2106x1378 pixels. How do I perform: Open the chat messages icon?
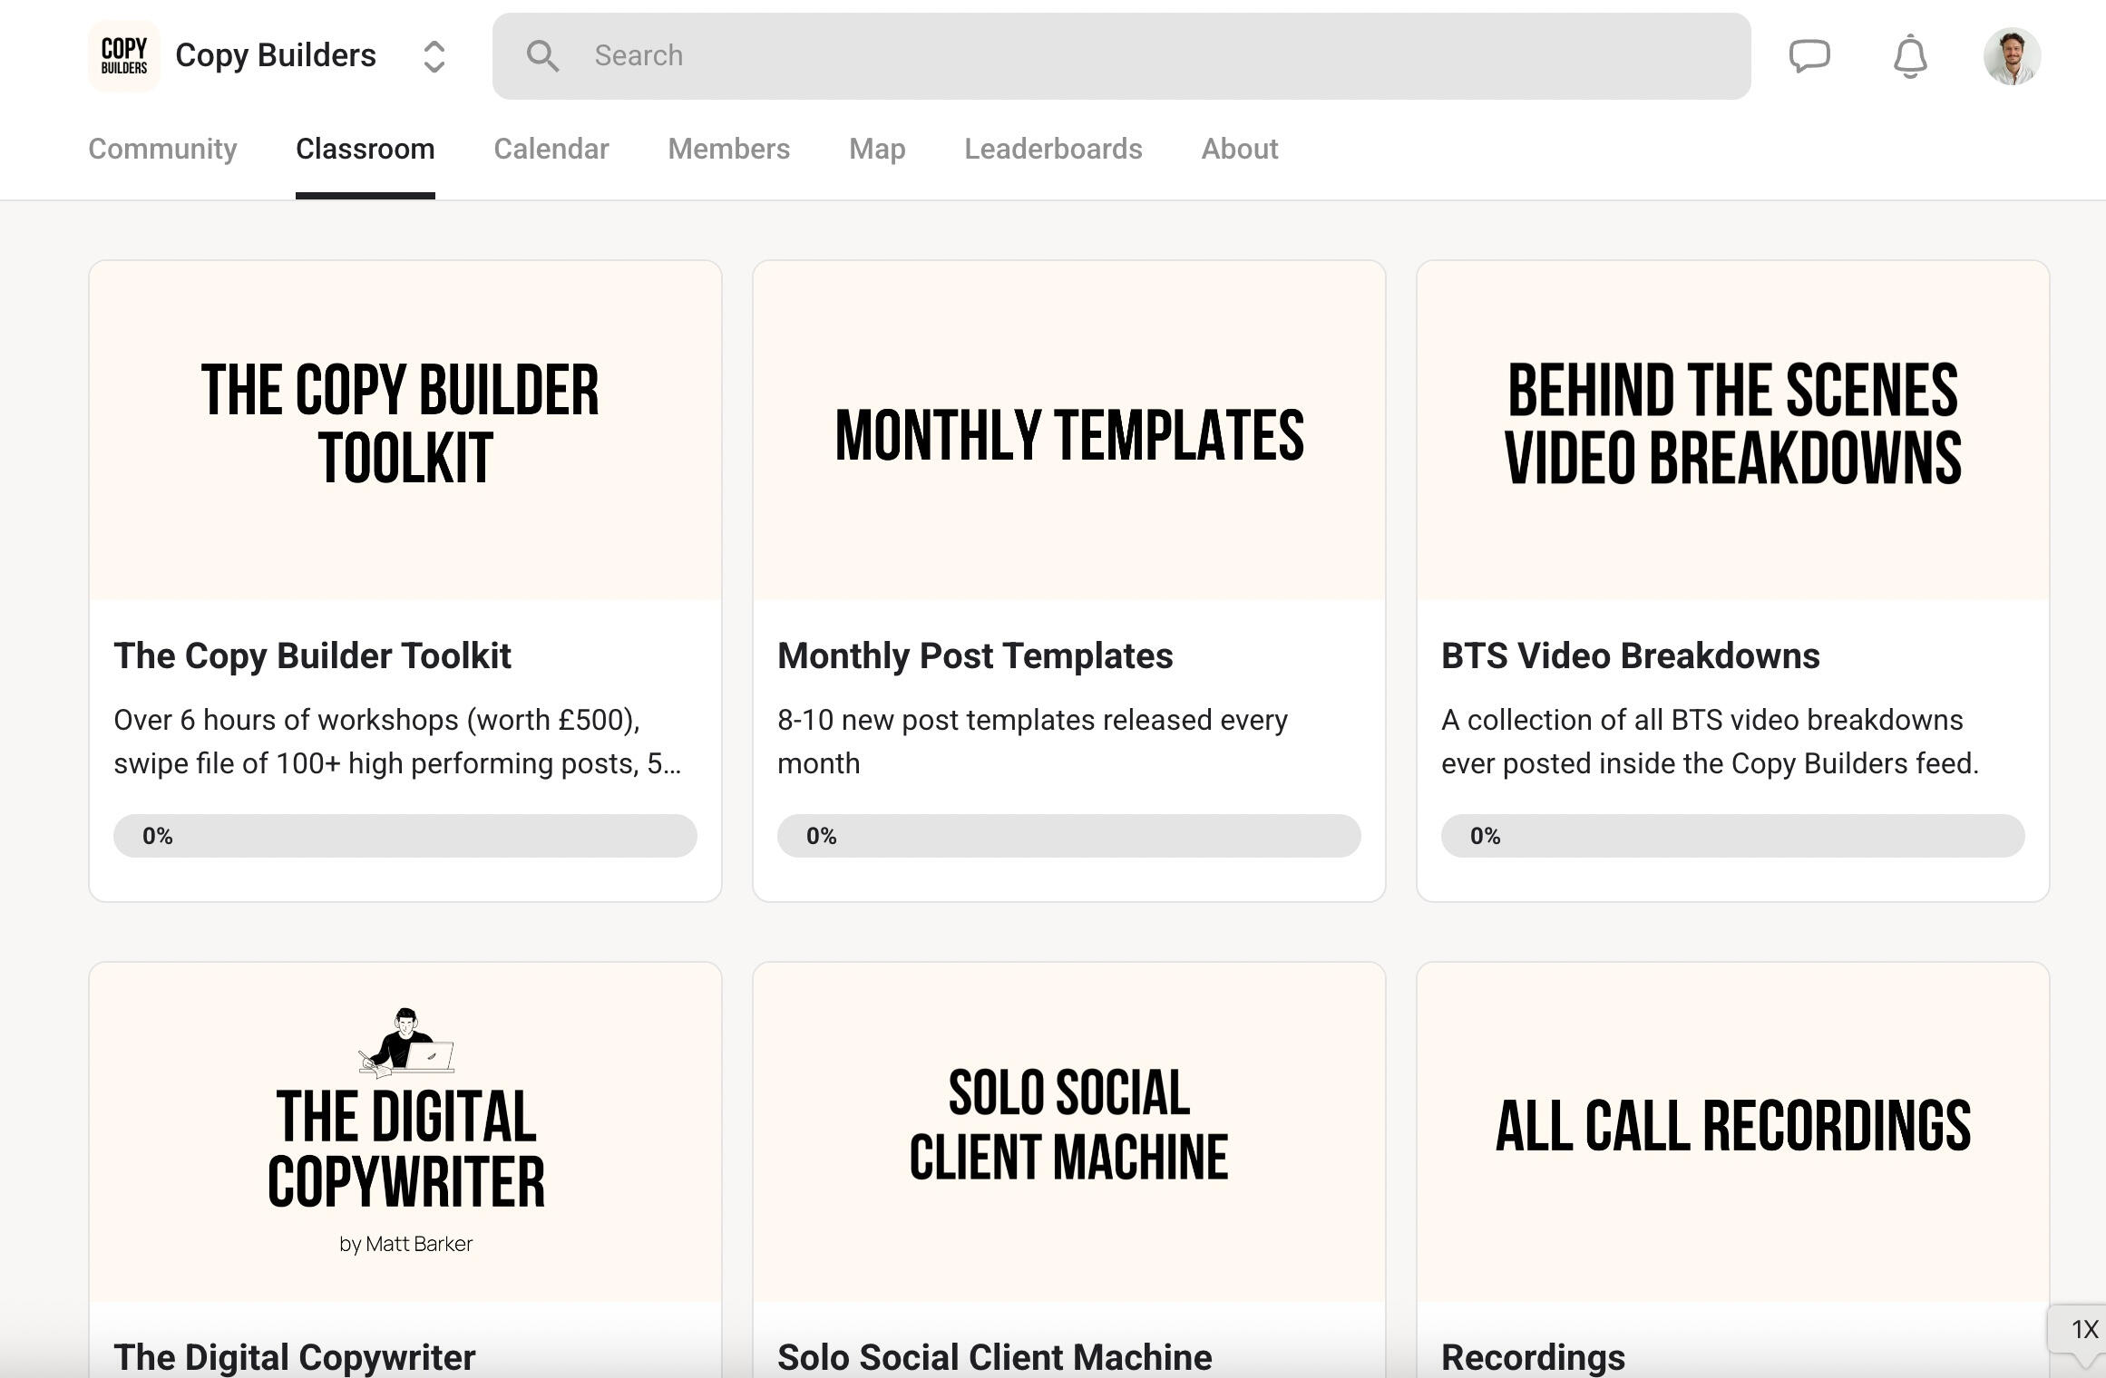[1809, 56]
